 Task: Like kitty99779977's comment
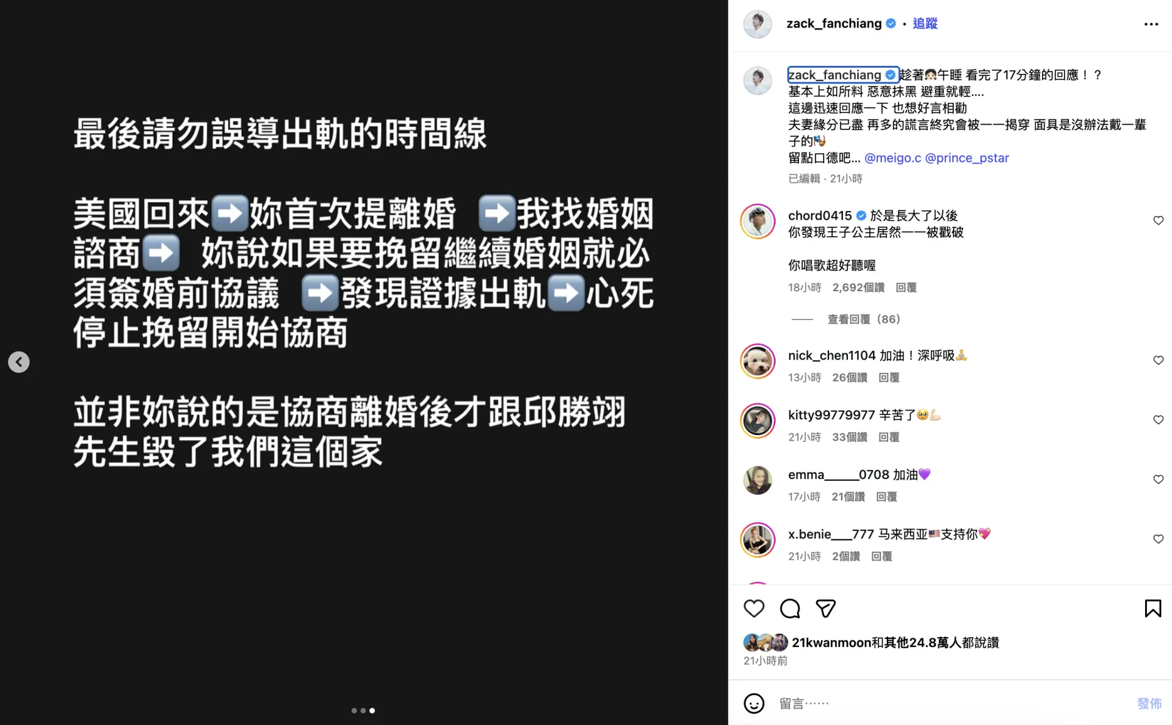click(1158, 420)
